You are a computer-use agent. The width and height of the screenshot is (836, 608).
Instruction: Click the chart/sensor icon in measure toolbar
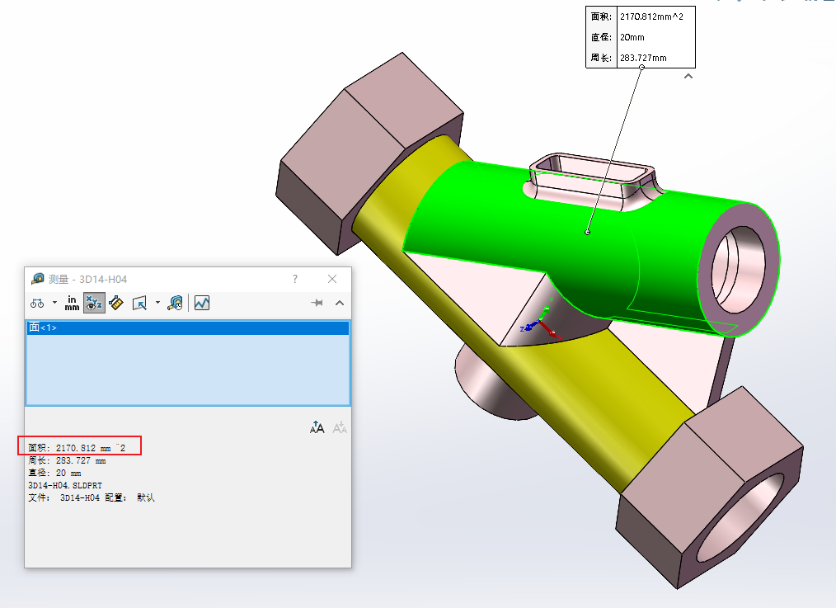(202, 303)
